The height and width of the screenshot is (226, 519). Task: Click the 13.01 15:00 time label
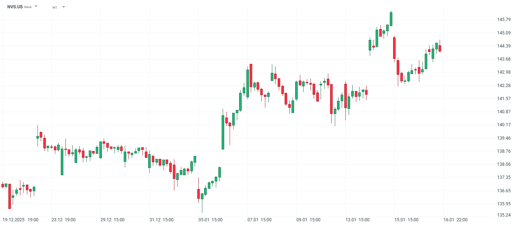click(357, 220)
